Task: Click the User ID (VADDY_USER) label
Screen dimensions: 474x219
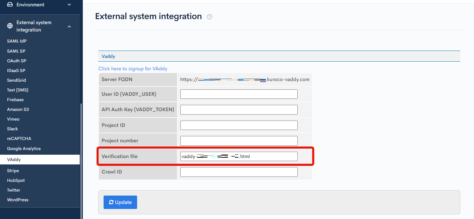Action: pyautogui.click(x=129, y=94)
